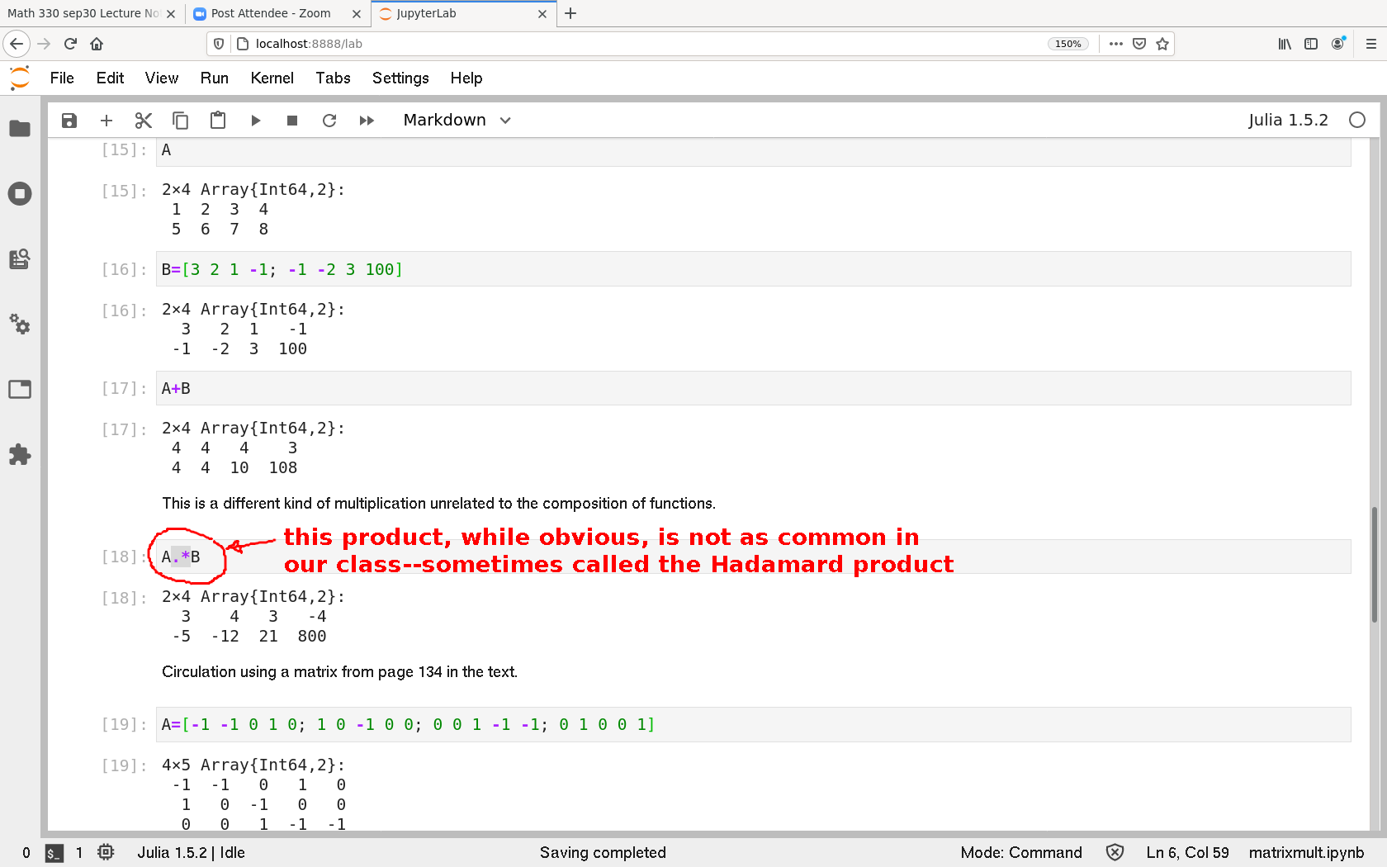Screen dimensions: 1387x867
Task: Open the Settings menu
Action: click(400, 78)
